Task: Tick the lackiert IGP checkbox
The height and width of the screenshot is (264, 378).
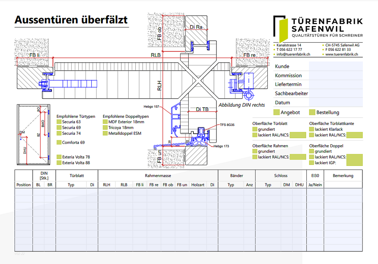Action: point(312,163)
